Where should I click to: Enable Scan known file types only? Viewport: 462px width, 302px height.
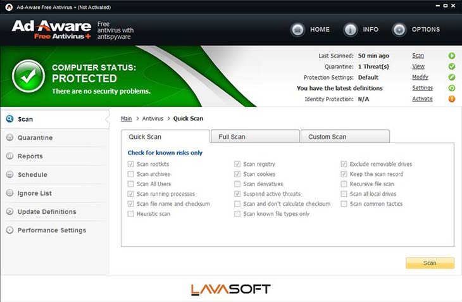237,213
